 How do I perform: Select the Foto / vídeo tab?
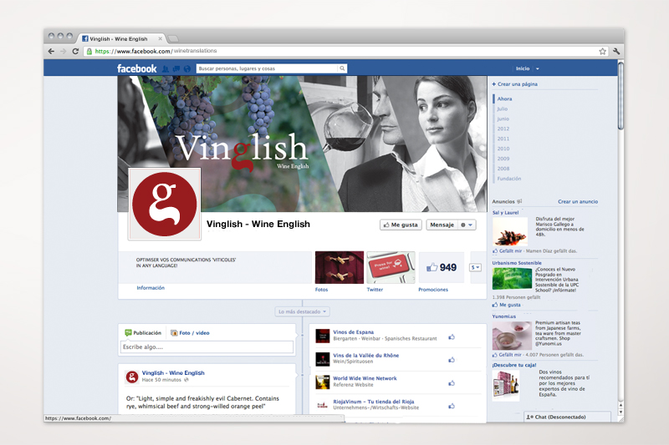pos(190,333)
